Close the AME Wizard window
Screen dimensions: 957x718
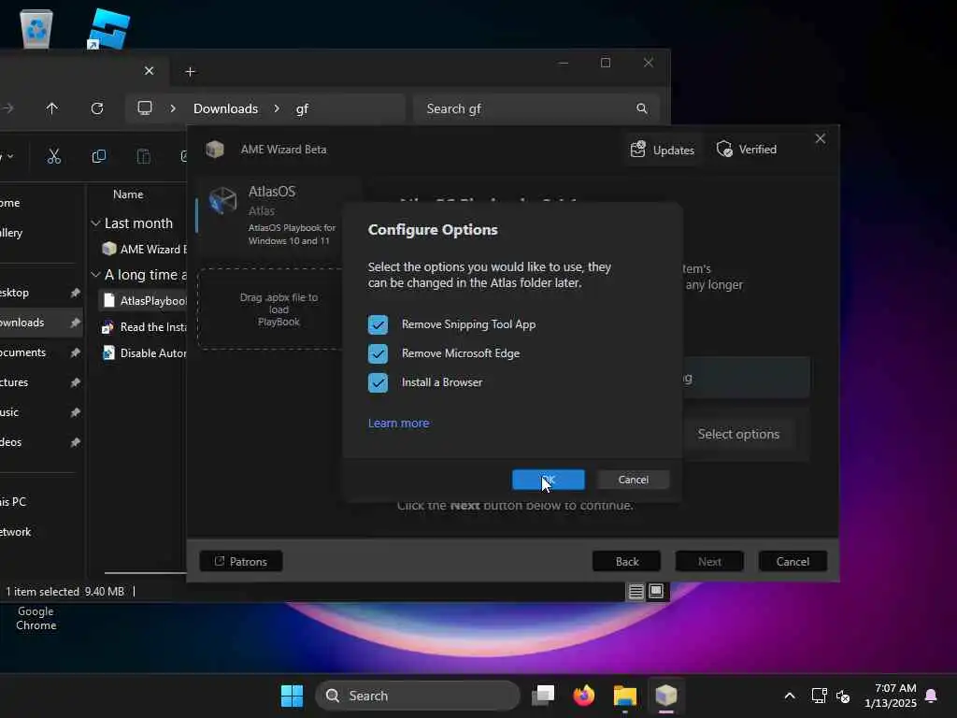[821, 138]
